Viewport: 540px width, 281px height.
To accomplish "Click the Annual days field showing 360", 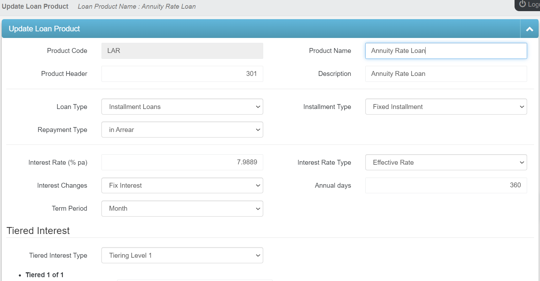I will point(446,185).
